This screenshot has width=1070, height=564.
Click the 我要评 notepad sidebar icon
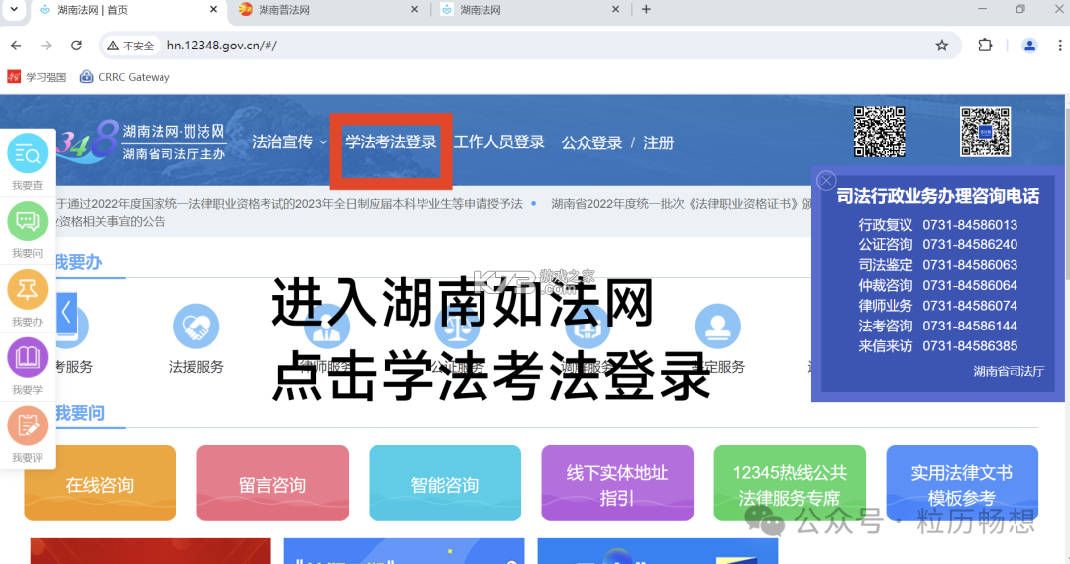coord(28,425)
